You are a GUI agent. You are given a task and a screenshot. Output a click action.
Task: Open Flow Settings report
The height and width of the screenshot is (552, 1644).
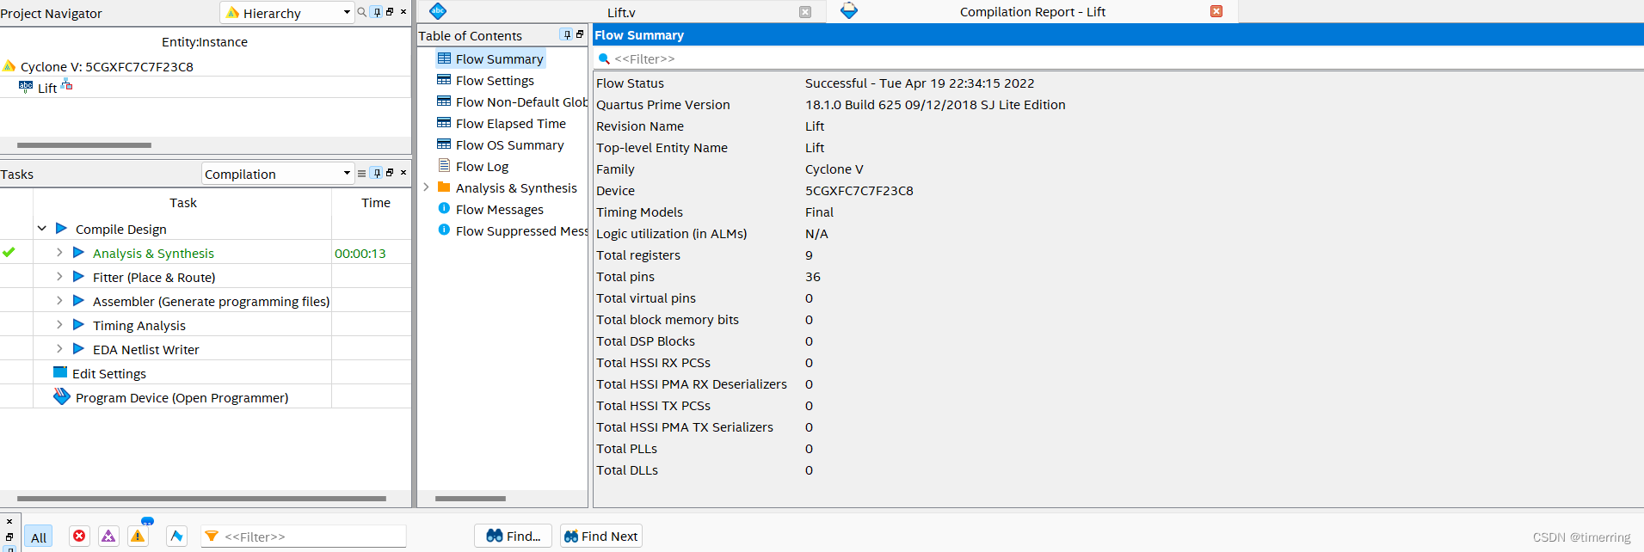(495, 81)
